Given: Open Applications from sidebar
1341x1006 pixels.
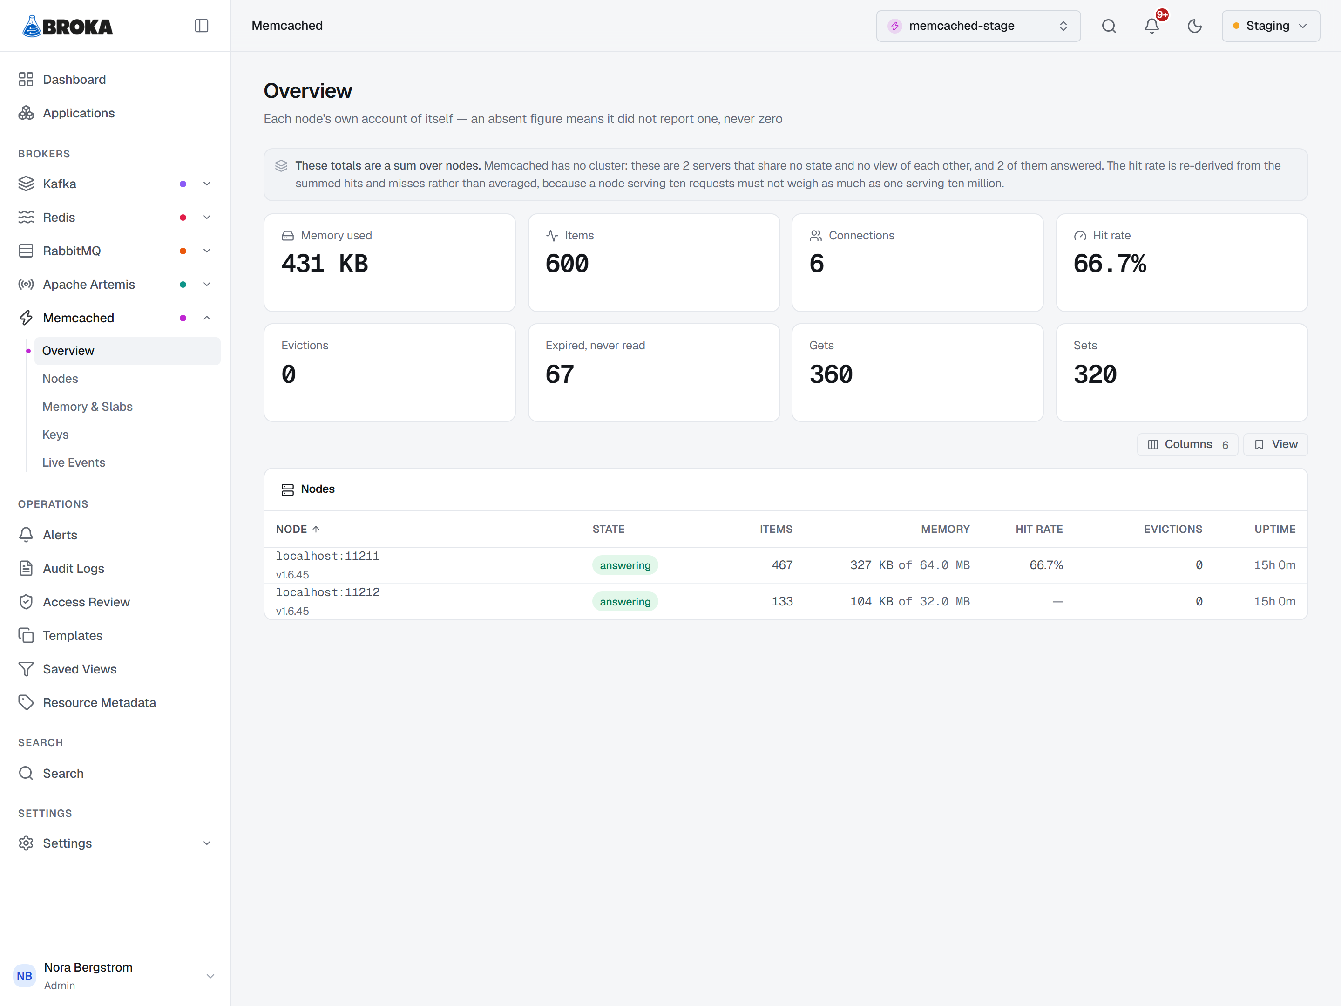Looking at the screenshot, I should (x=115, y=113).
